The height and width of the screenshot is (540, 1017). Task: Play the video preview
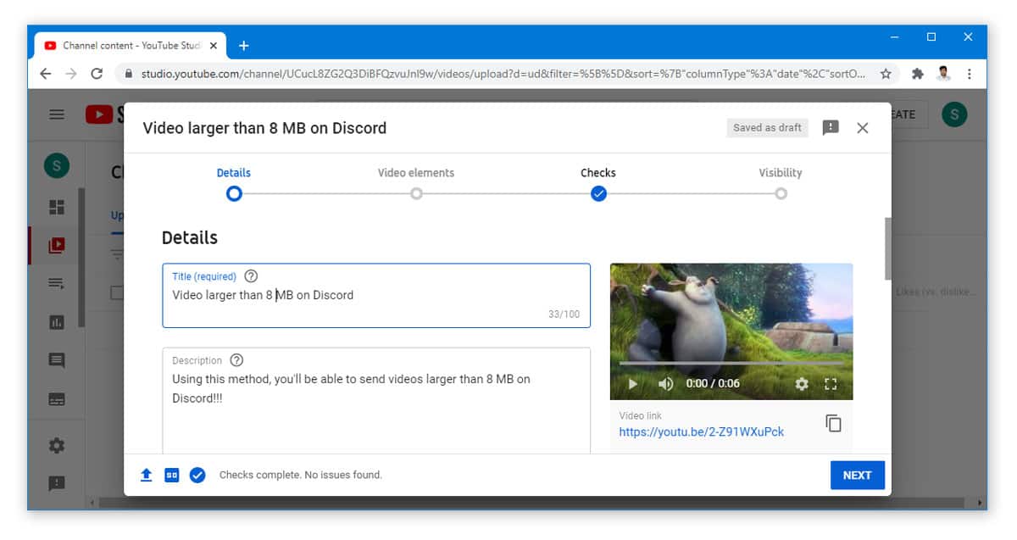coord(632,384)
